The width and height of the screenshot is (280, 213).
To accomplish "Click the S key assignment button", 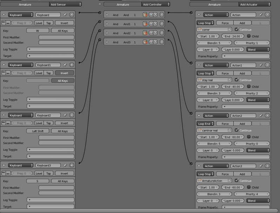I will tap(38, 181).
